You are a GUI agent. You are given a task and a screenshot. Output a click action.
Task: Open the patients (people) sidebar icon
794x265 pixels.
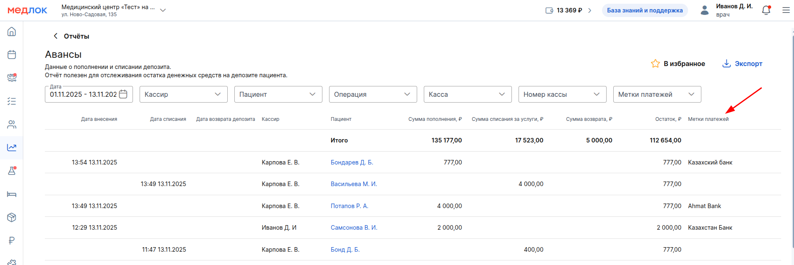(12, 125)
